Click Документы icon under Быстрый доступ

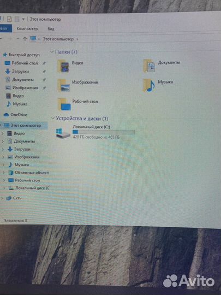point(8,80)
